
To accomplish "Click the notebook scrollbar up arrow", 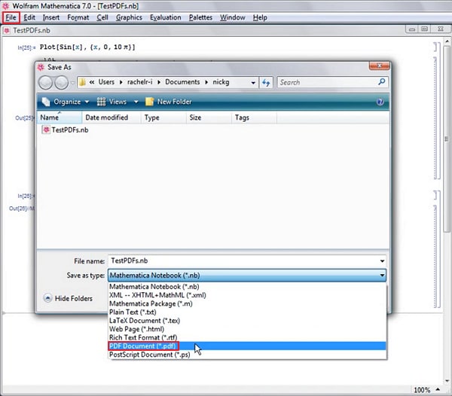I will (x=447, y=41).
